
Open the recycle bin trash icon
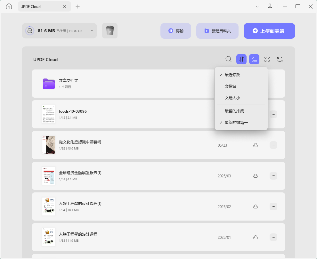coord(110,31)
